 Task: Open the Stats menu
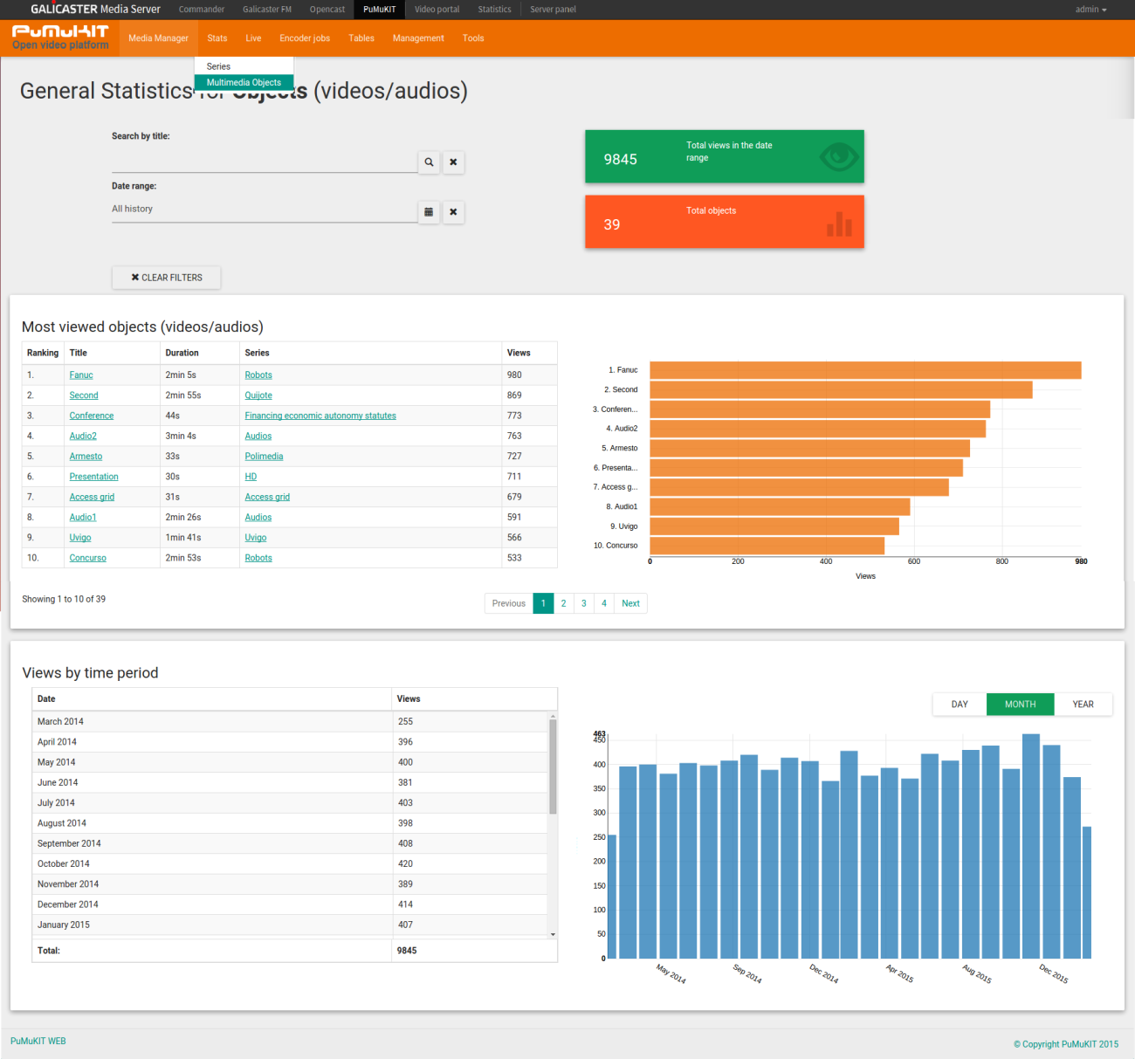[x=217, y=38]
